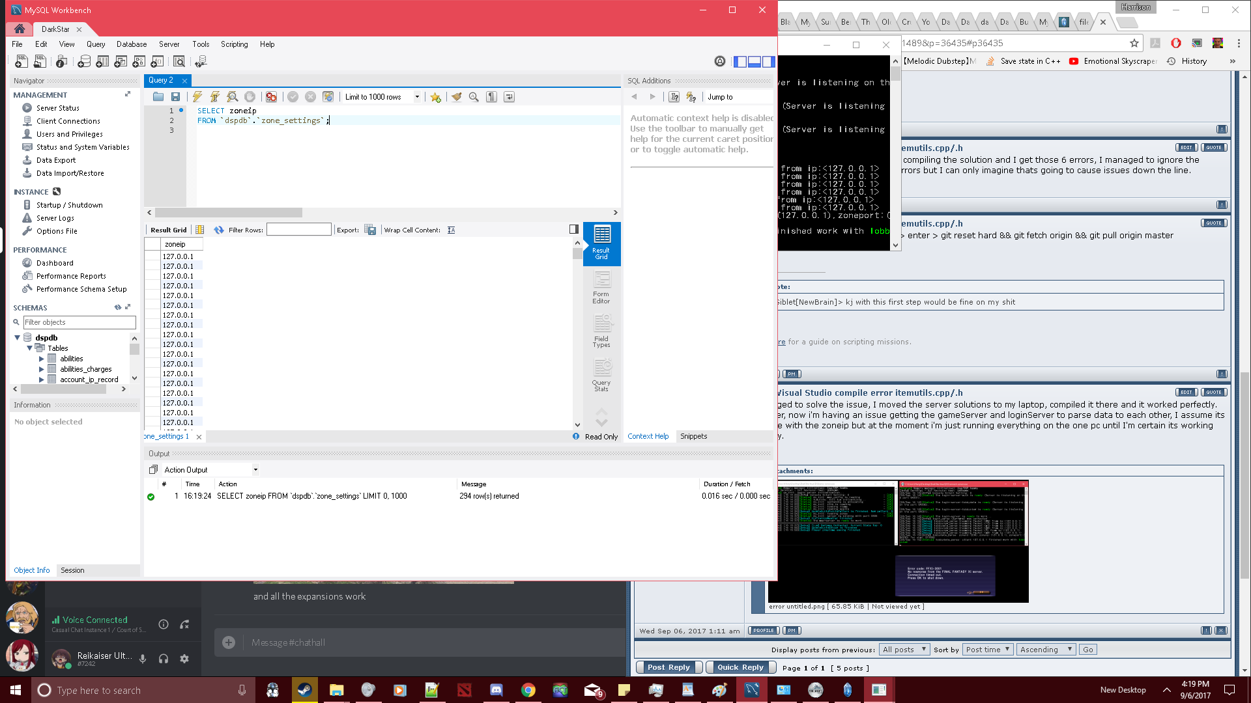Screen dimensions: 1251x703
Task: Click the Explain query magnifier-lightning icon
Action: click(x=232, y=97)
